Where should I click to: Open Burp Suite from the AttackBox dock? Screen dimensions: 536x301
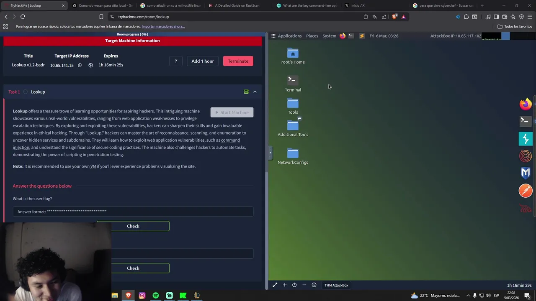[526, 139]
